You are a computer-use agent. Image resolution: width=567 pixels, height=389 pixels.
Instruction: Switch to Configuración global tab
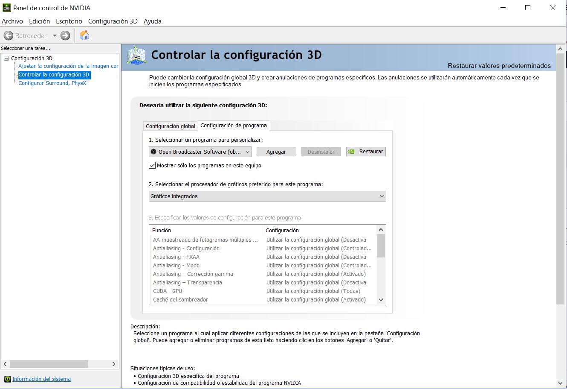171,126
